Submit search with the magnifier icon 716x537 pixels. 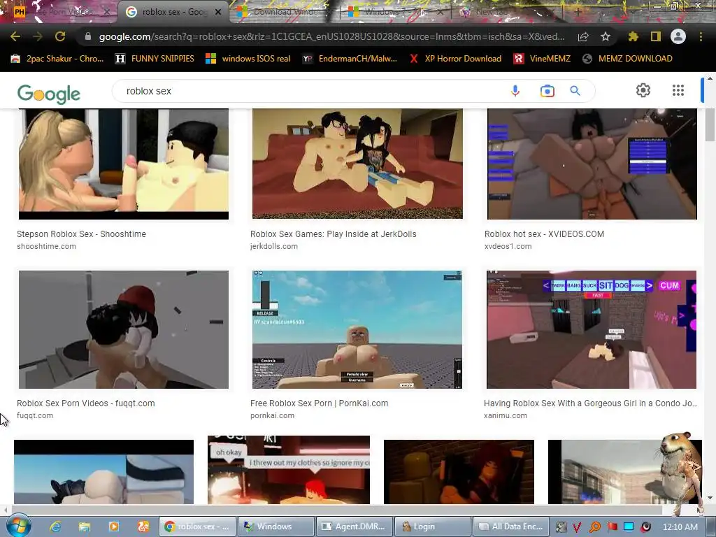(575, 91)
